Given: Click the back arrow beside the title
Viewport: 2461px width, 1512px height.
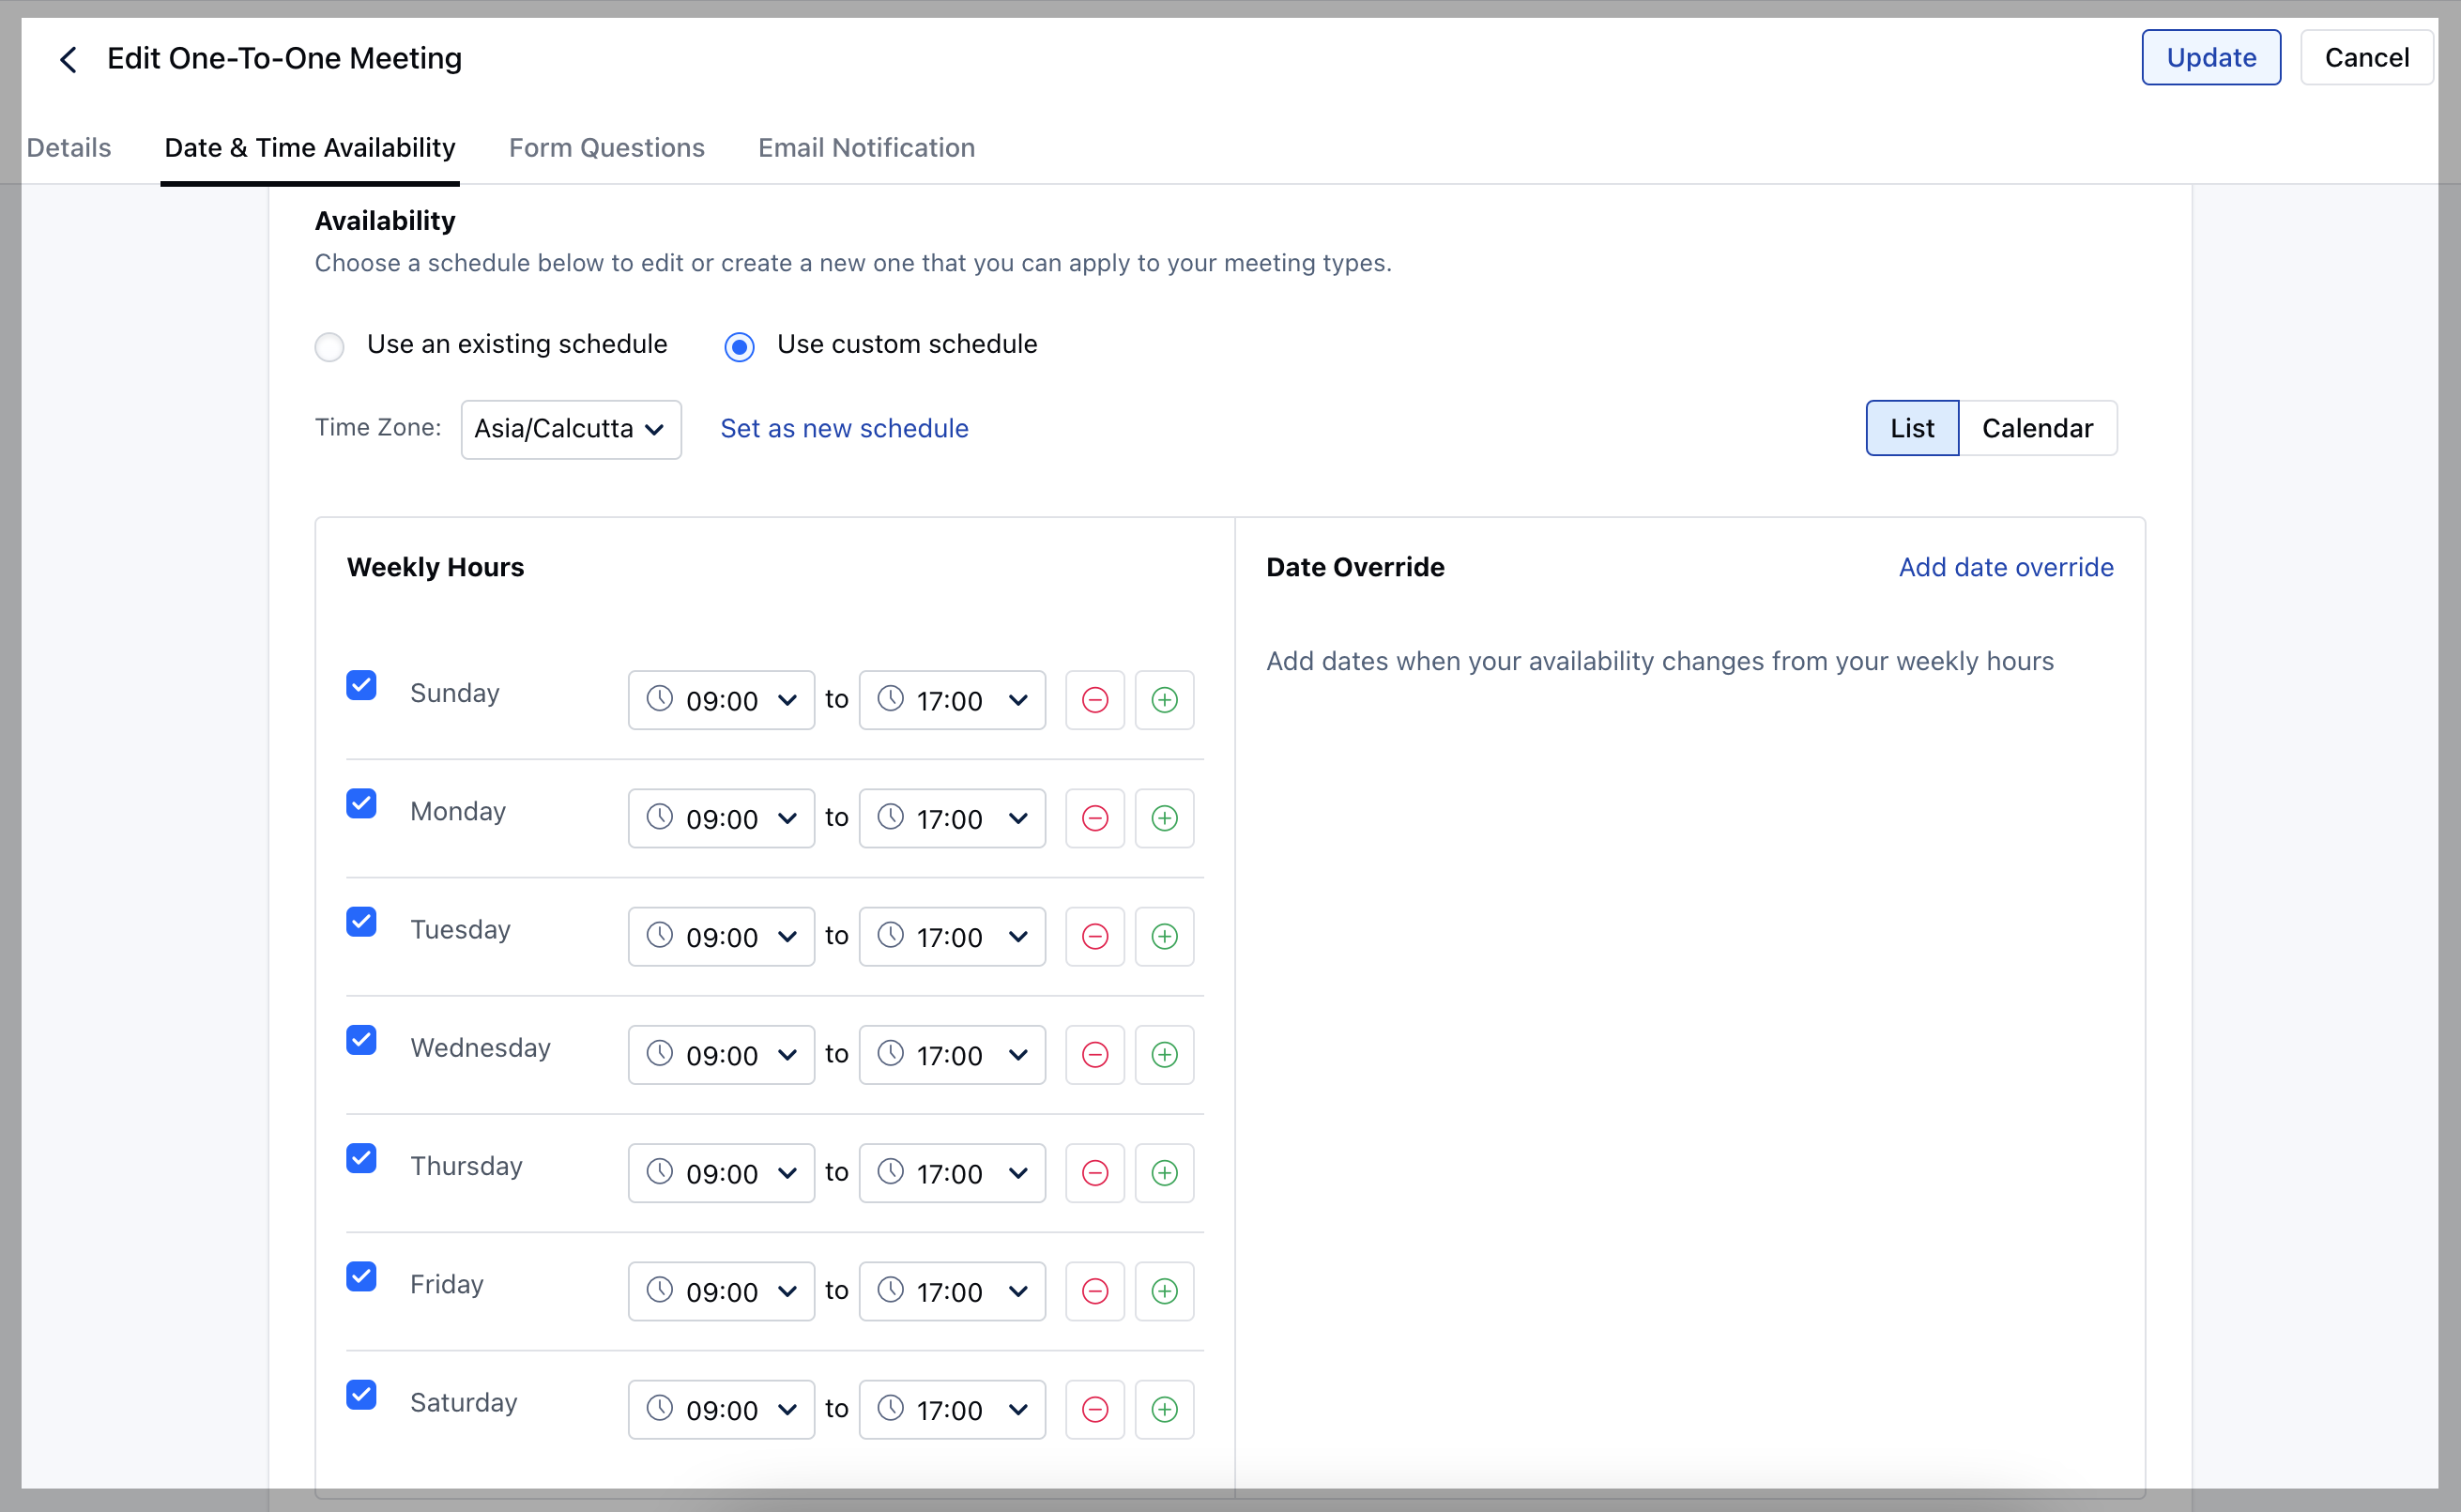Looking at the screenshot, I should [x=68, y=59].
